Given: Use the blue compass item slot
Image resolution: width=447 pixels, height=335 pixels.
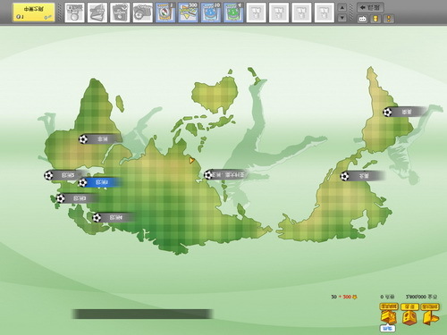Looking at the screenshot, I should pos(165,13).
